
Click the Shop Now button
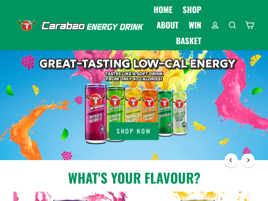(134, 131)
